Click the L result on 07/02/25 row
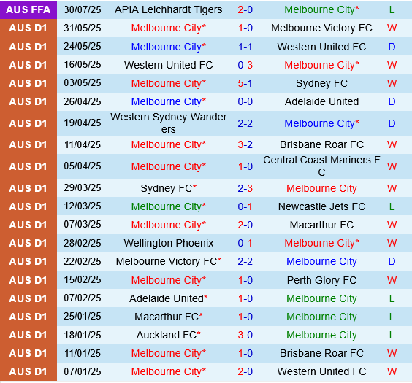This screenshot has height=383, width=412. pos(392,298)
